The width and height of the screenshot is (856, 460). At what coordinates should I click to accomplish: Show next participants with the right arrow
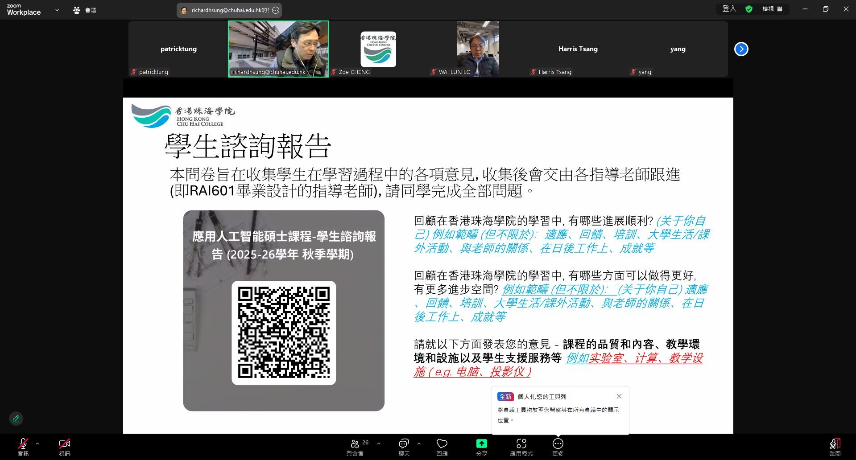[x=741, y=49]
